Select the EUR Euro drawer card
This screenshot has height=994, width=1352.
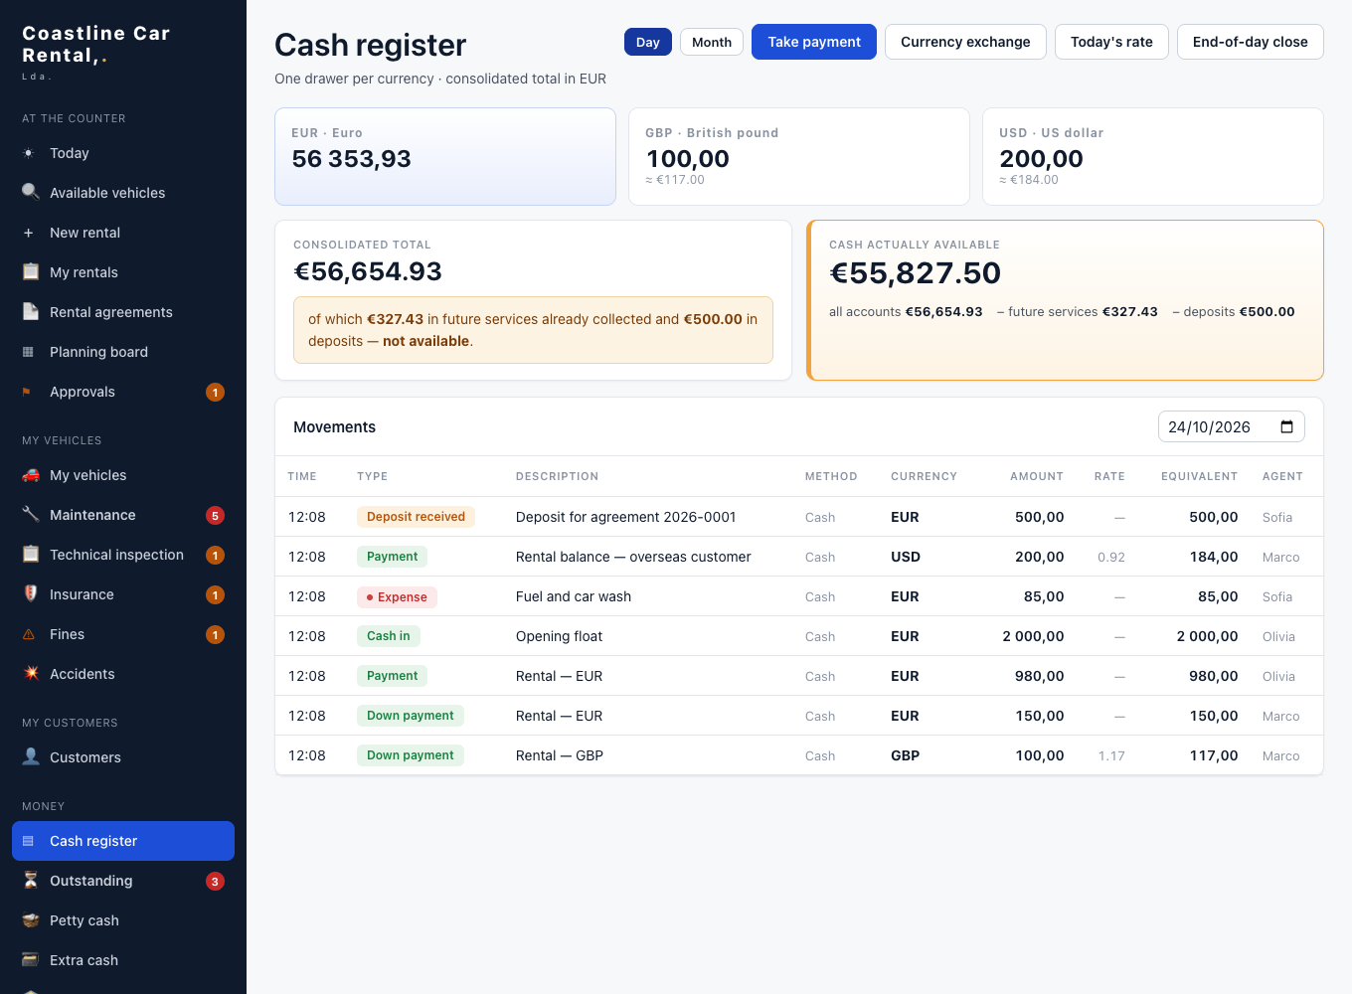coord(445,157)
